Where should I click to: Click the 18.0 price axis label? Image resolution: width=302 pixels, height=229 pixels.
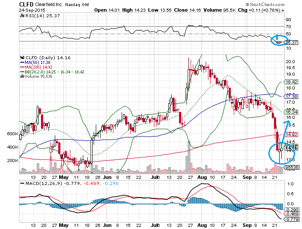(x=290, y=88)
